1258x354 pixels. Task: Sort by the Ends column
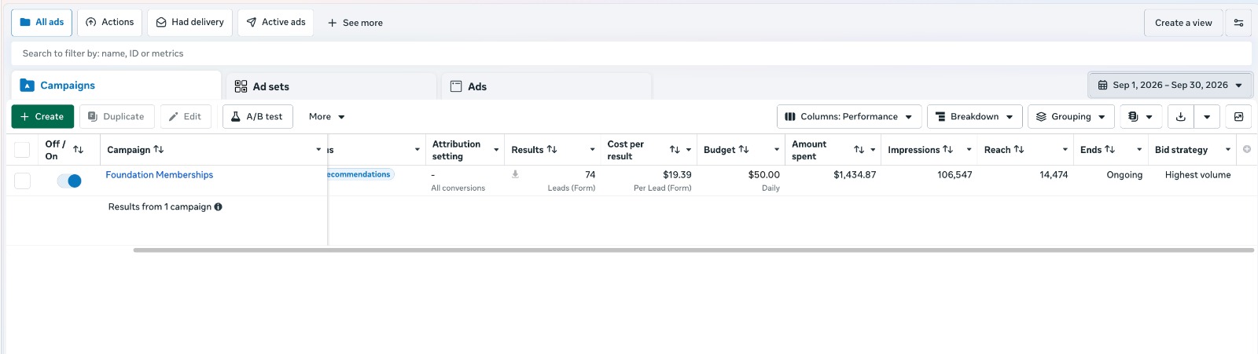1109,149
